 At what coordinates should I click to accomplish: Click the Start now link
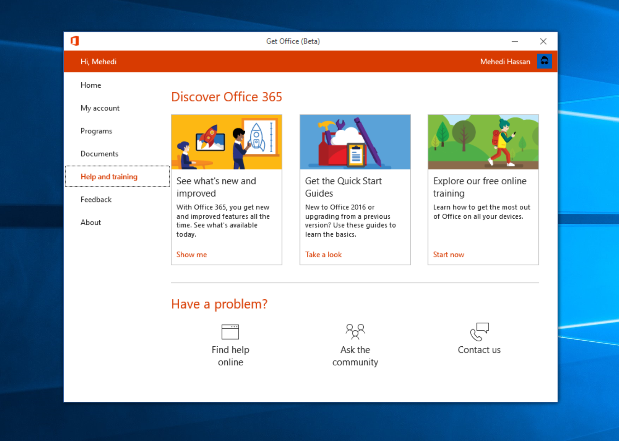(448, 254)
